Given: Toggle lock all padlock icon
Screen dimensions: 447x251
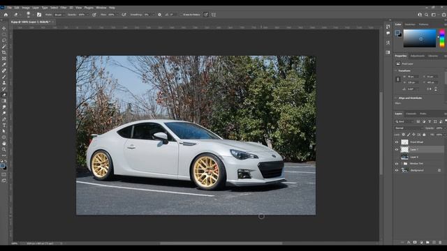Looking at the screenshot, I should (424, 135).
